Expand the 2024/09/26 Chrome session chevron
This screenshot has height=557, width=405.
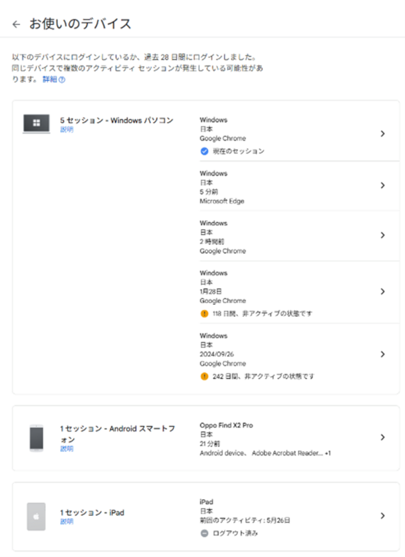383,354
